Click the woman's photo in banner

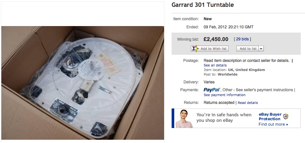(x=183, y=119)
